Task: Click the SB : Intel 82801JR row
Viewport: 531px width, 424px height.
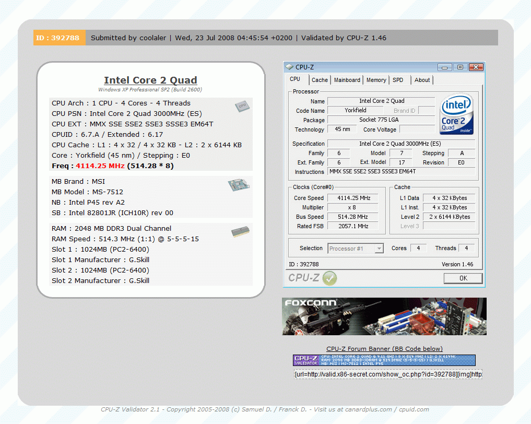Action: coord(112,213)
